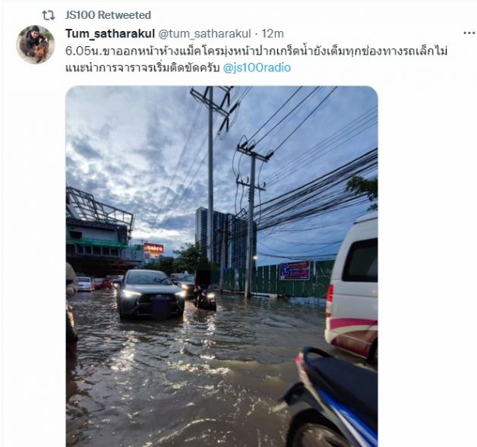The width and height of the screenshot is (477, 447).
Task: Click the retweet arrows icon
Action: click(48, 15)
